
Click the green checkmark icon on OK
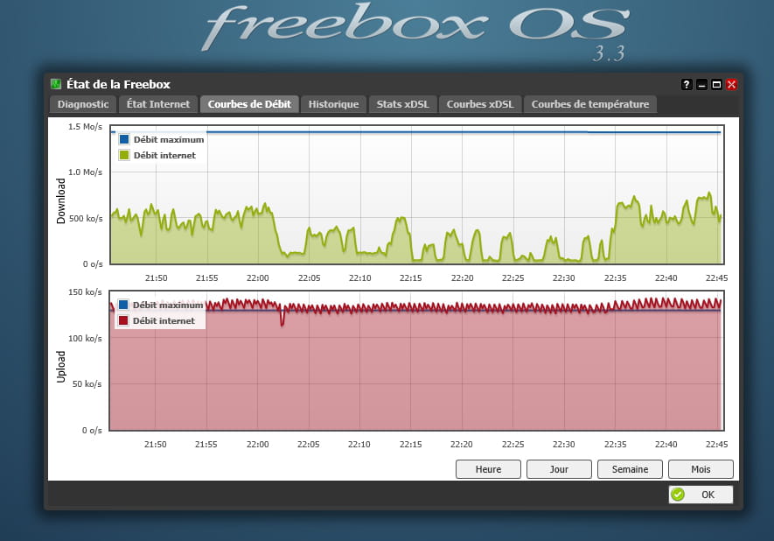point(678,495)
